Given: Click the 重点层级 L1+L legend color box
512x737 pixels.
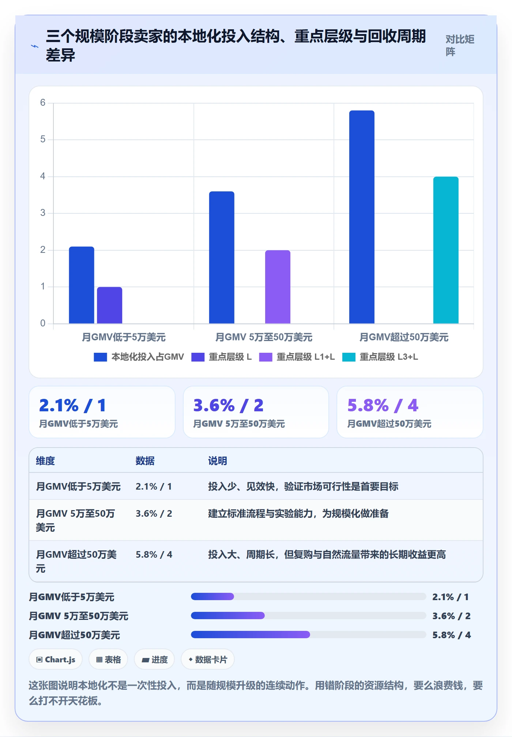Looking at the screenshot, I should tap(266, 357).
